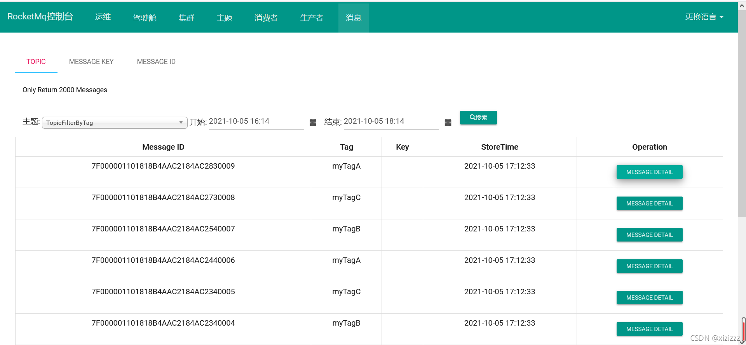Click the Tag column header
The image size is (746, 345).
(347, 147)
